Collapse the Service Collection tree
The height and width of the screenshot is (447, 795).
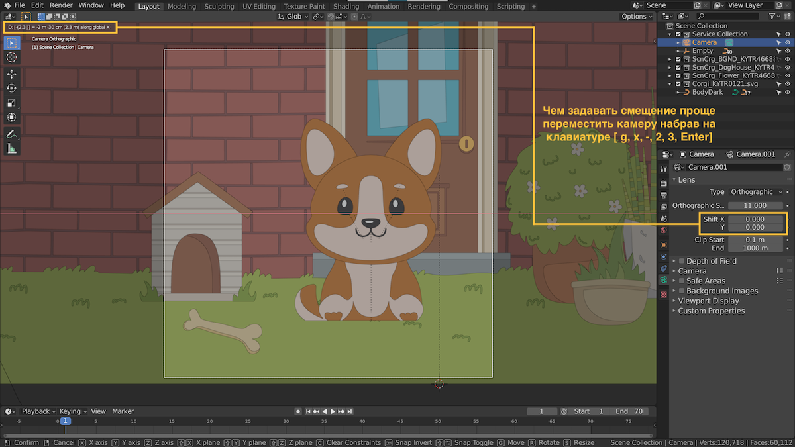tap(670, 34)
